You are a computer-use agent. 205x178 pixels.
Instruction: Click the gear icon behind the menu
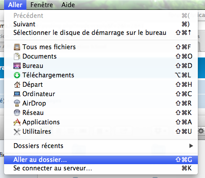point(201,131)
